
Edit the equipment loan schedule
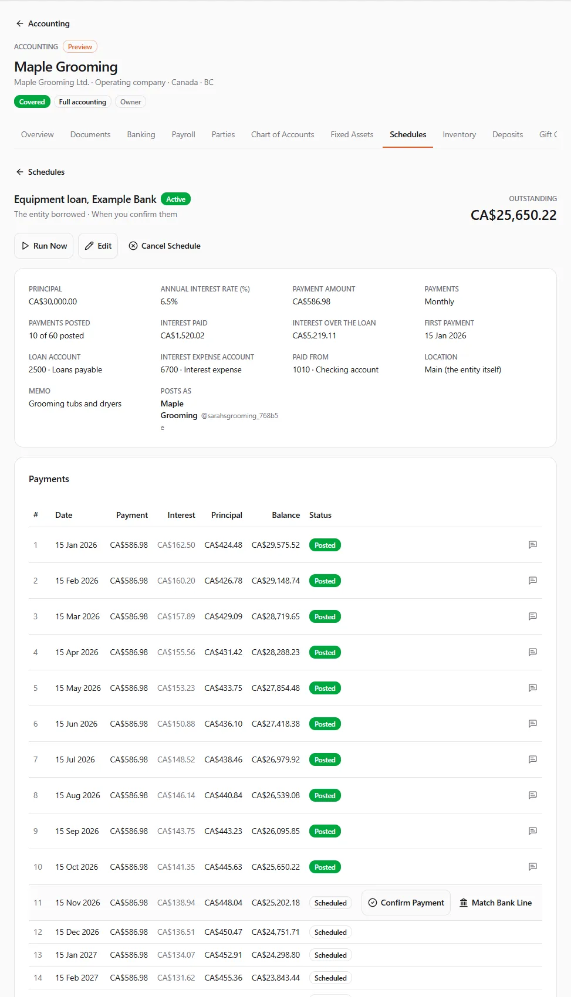(x=98, y=246)
